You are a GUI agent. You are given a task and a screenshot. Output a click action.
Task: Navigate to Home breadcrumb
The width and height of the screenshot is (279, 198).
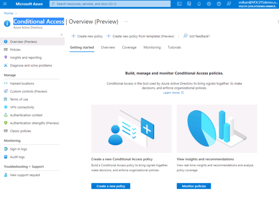coord(8,13)
